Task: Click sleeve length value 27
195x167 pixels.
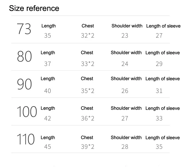Action: 159,36
